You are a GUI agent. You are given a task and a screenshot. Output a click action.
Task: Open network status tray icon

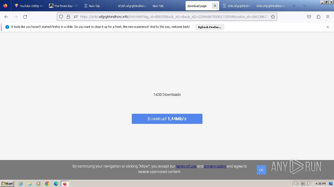[303, 184]
